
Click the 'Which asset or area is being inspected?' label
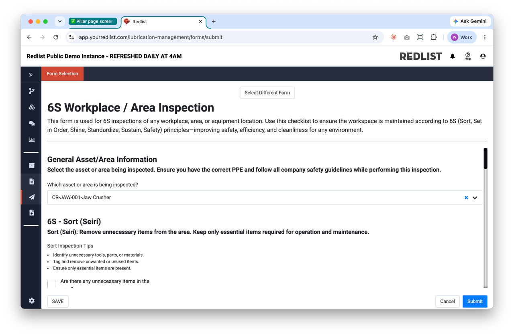tap(93, 185)
